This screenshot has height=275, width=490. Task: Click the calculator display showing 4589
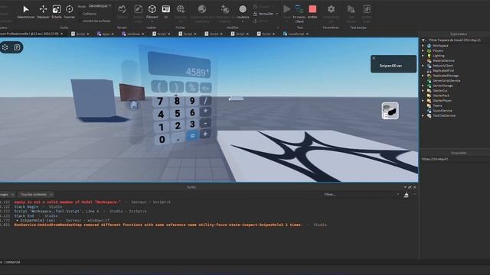(x=179, y=65)
